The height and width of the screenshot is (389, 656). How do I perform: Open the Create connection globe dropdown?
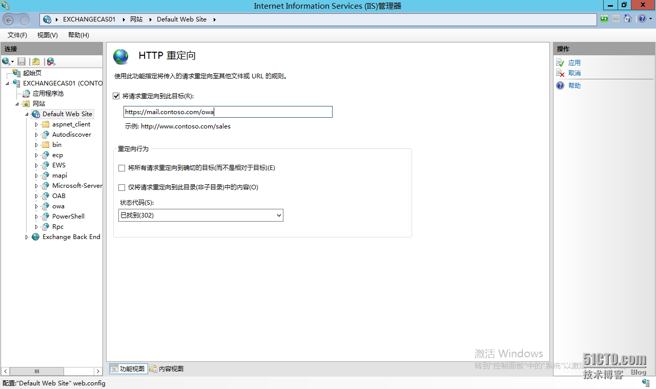8,61
